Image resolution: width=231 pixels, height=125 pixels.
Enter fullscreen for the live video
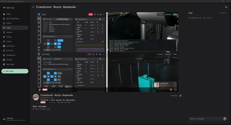tap(176, 90)
